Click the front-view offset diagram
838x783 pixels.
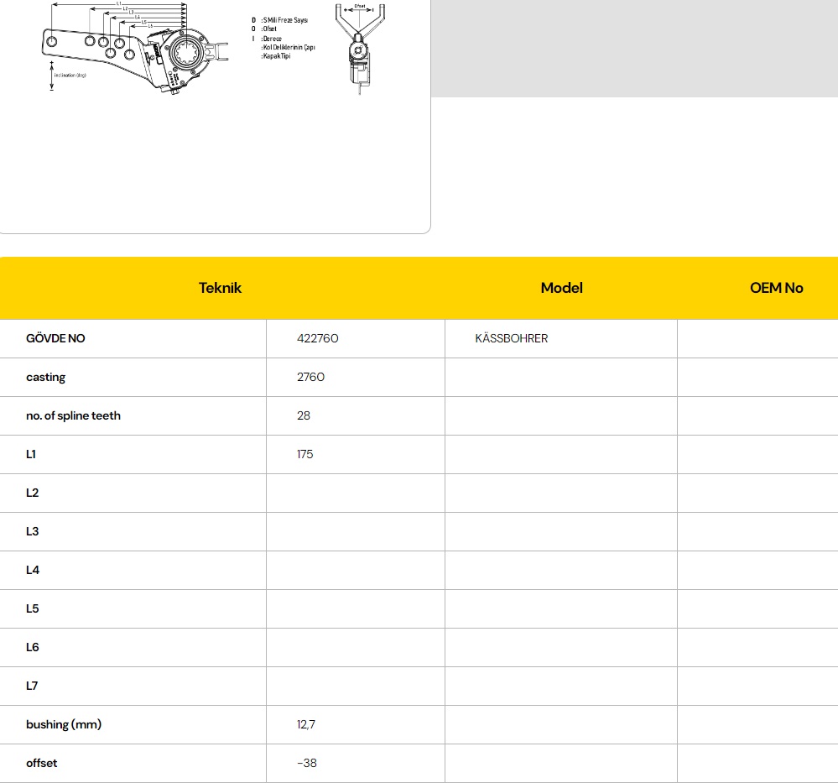tap(359, 48)
